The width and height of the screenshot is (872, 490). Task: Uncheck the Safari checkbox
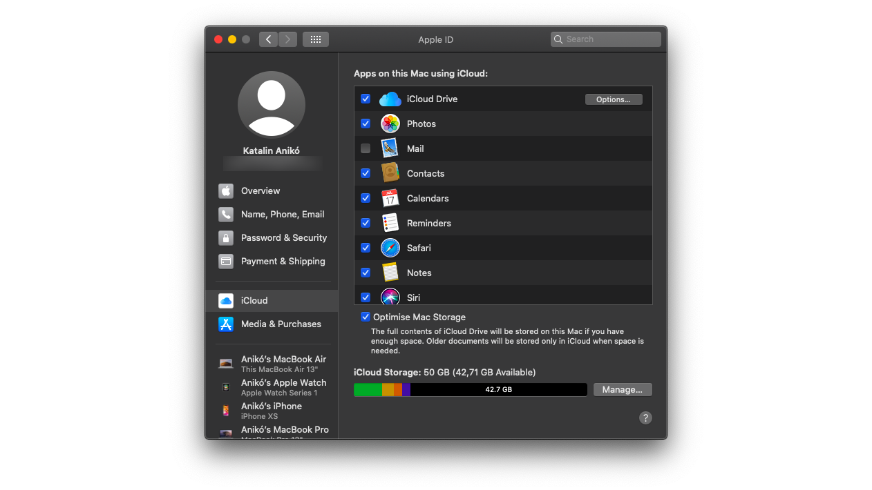coord(366,248)
